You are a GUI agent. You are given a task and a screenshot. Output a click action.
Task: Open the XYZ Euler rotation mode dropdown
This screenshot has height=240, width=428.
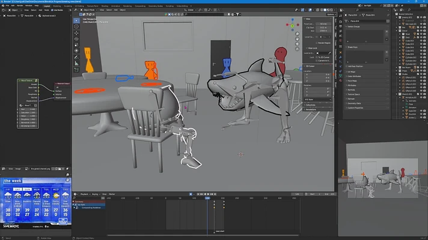tap(317, 100)
